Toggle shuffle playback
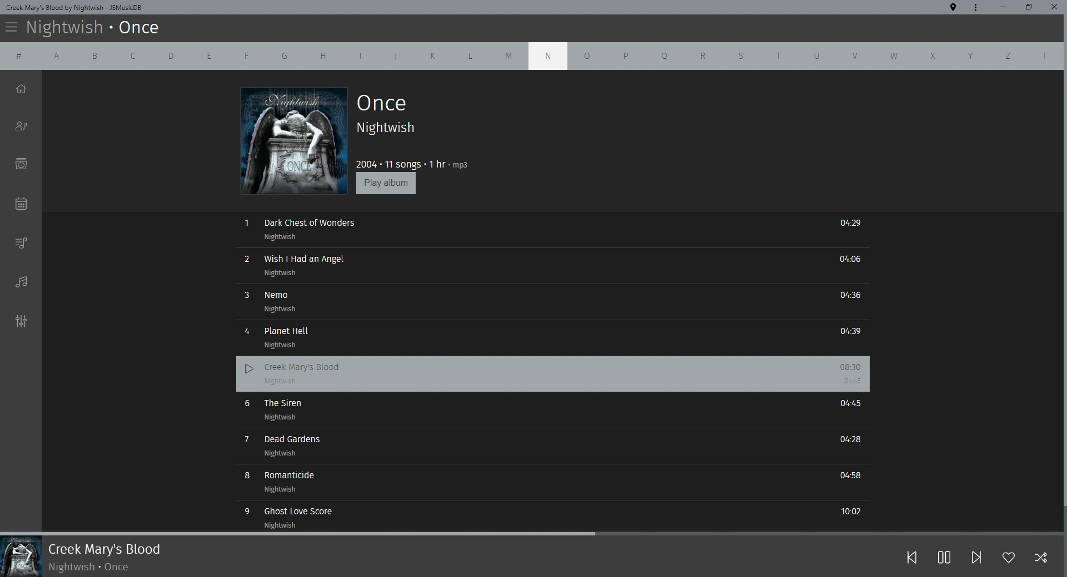The width and height of the screenshot is (1067, 577). (1041, 557)
